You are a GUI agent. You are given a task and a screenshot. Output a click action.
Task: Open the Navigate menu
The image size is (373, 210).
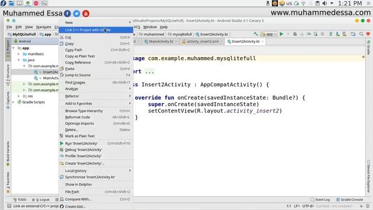click(x=44, y=27)
